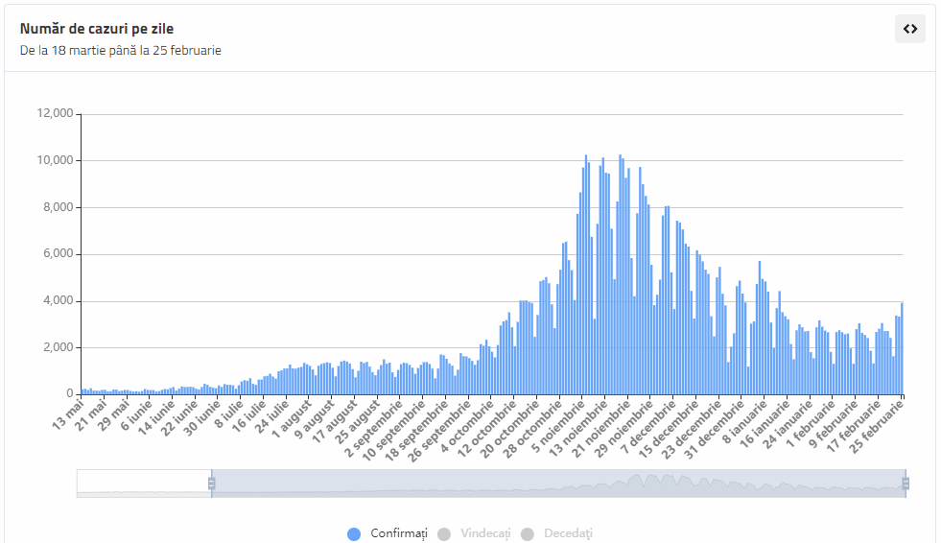The height and width of the screenshot is (543, 941).
Task: Open the embed code button
Action: pos(910,29)
